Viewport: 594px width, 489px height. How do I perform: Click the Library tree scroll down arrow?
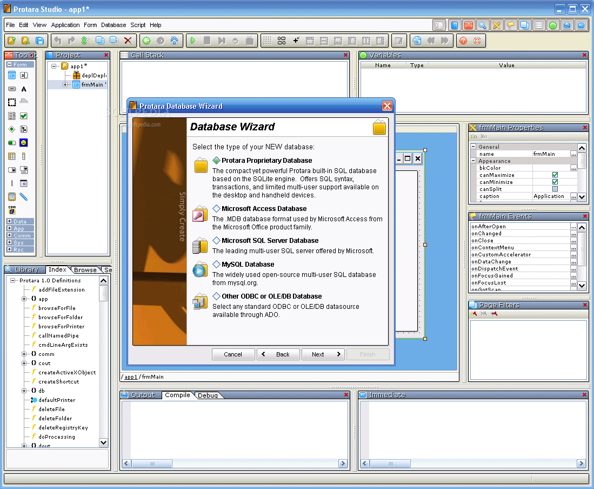pyautogui.click(x=103, y=442)
